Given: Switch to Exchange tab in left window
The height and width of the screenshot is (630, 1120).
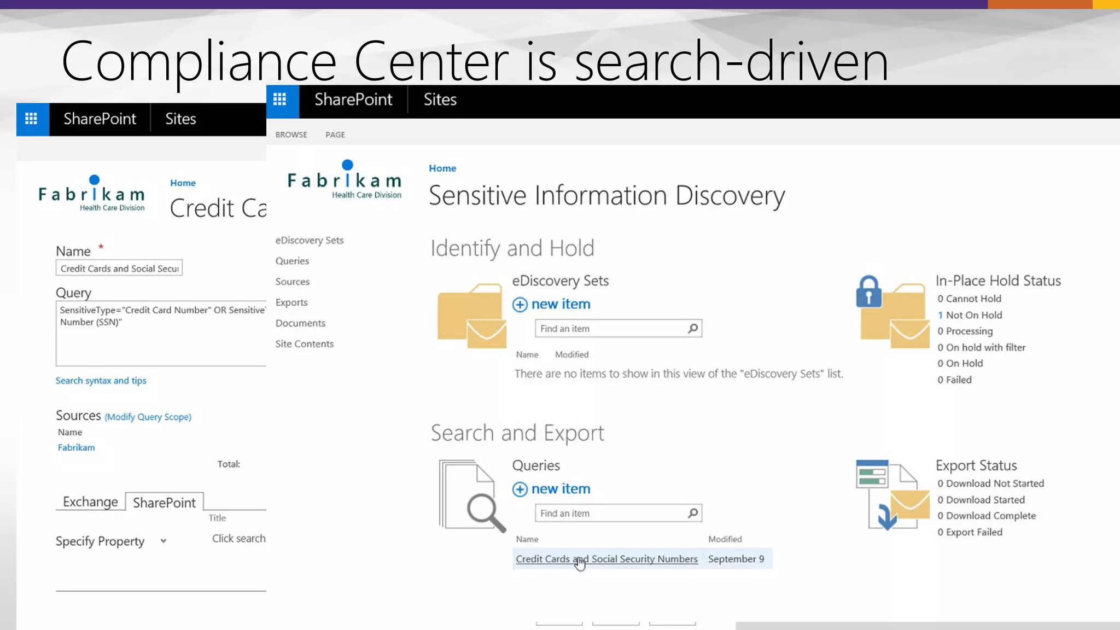Looking at the screenshot, I should coord(90,502).
